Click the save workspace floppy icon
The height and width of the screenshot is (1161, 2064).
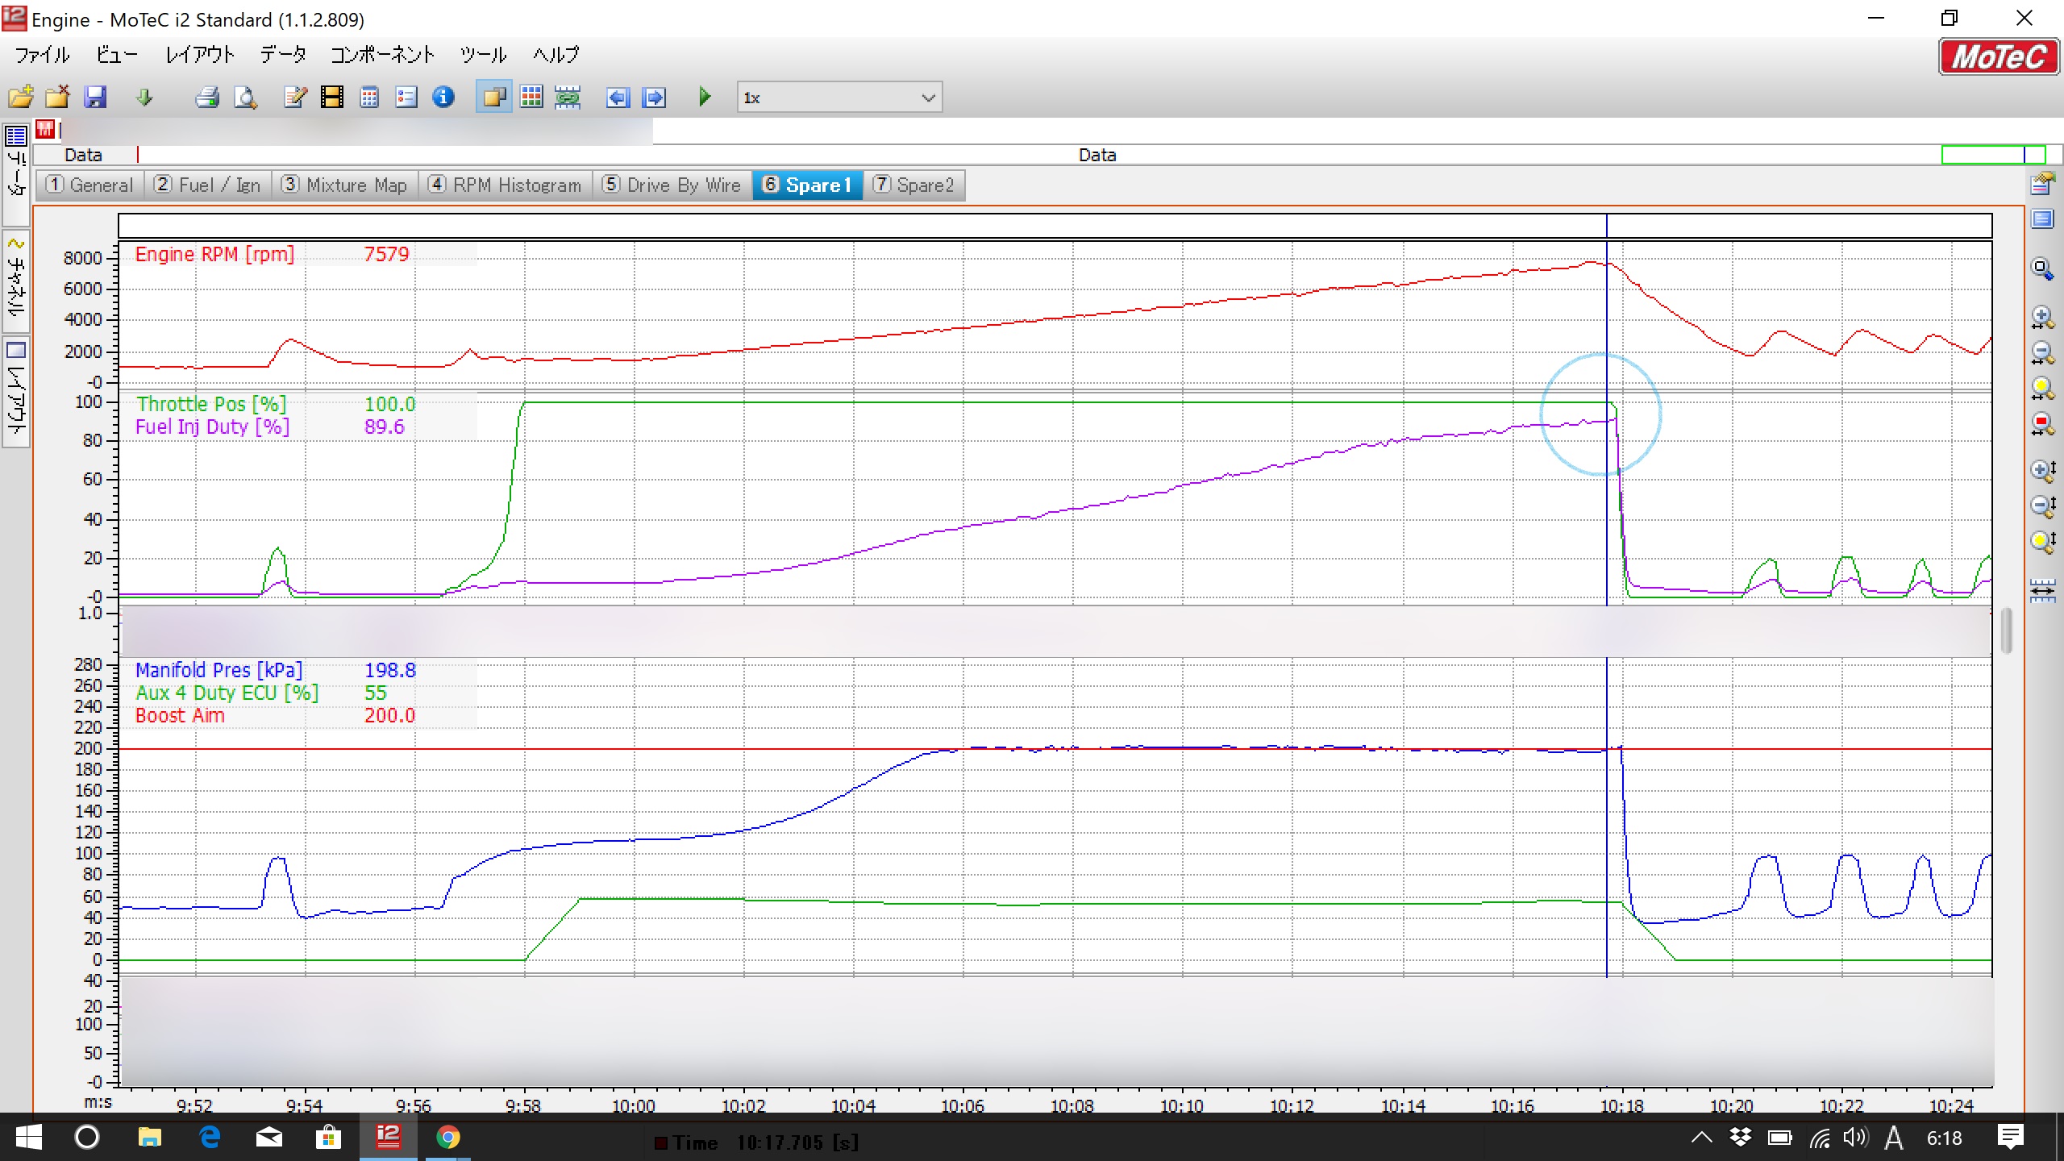(95, 98)
